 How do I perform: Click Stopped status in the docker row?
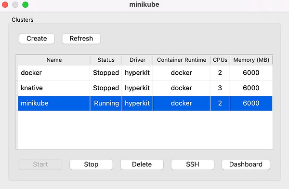coord(106,73)
